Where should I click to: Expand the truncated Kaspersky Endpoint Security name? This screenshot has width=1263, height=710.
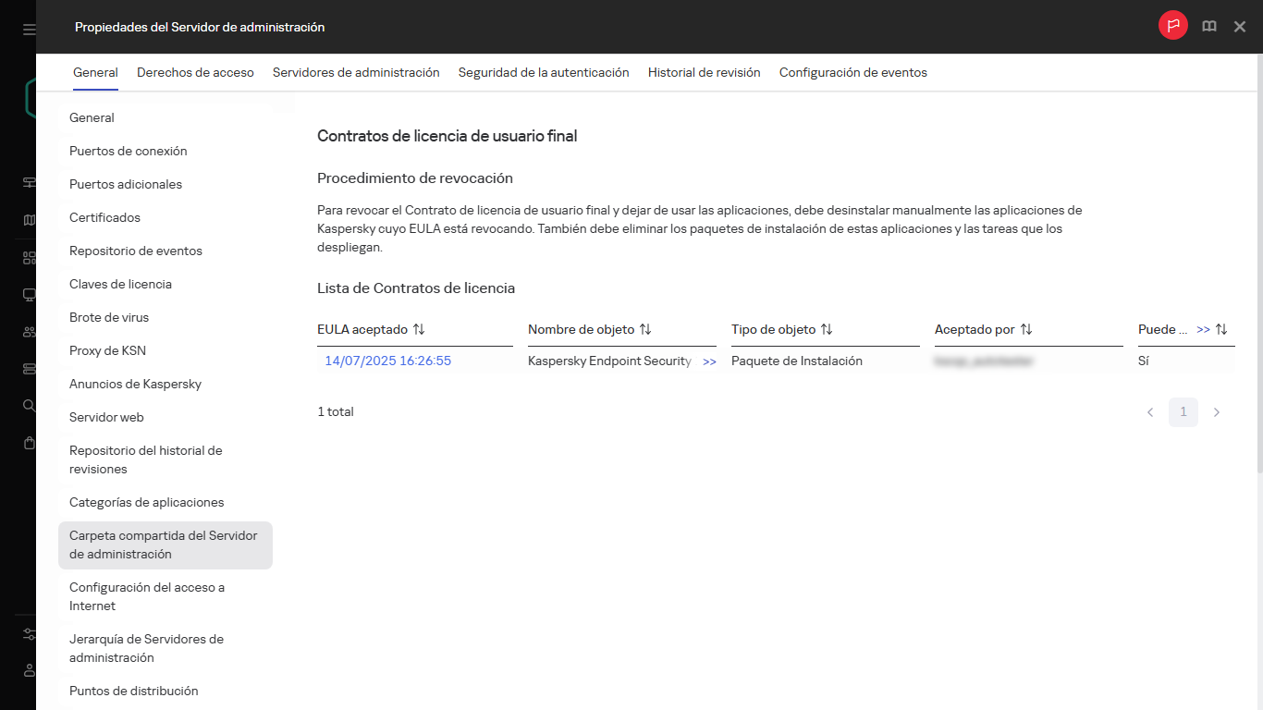709,361
